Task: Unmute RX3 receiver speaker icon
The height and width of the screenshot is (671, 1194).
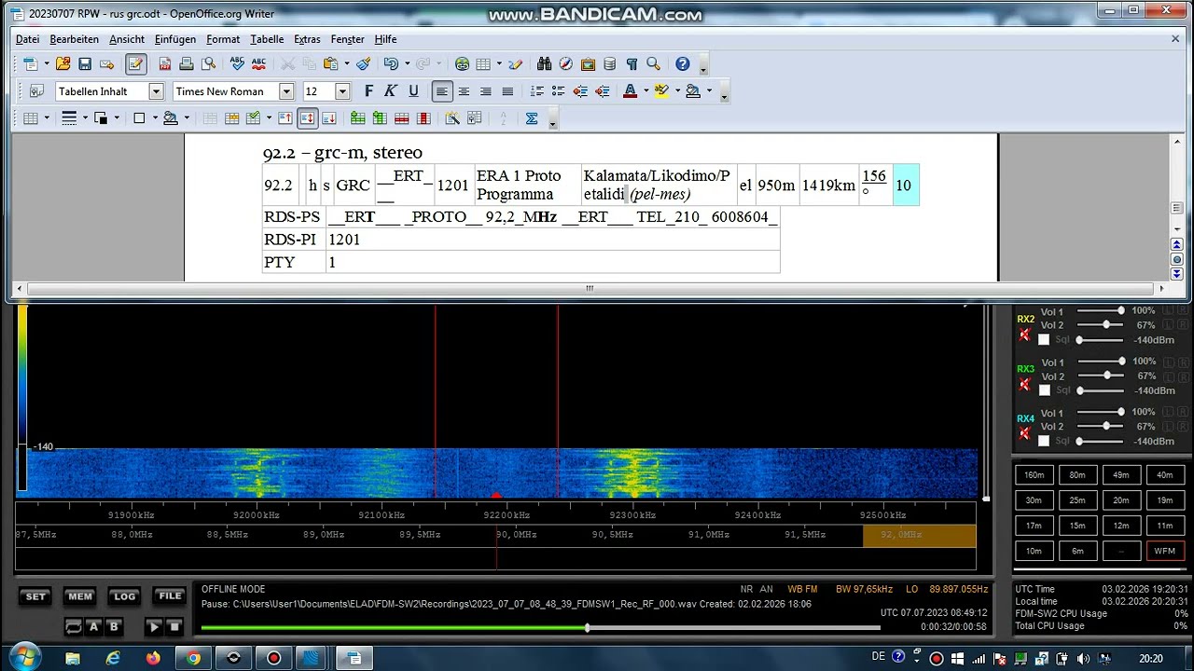Action: 1024,385
